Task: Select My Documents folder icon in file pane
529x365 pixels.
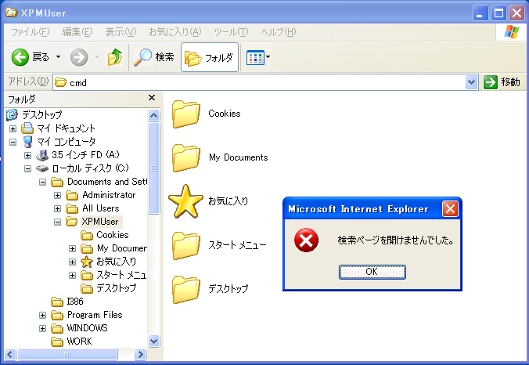Action: 186,157
